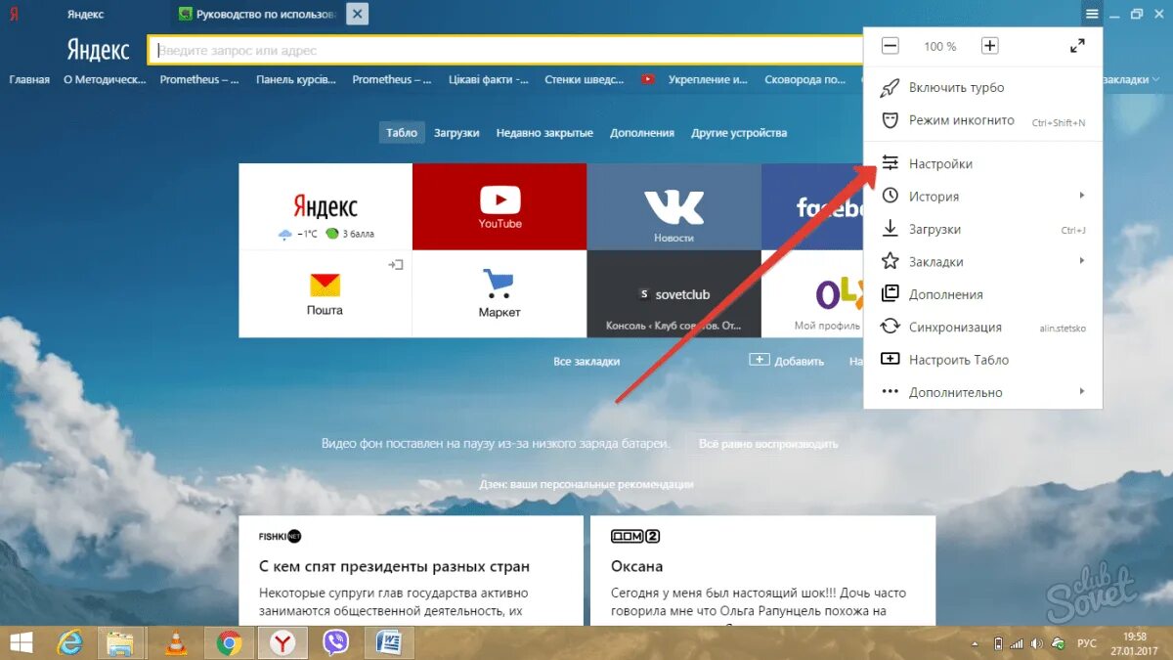Enter fullscreen via the expand arrows icon
This screenshot has height=660, width=1173.
(1077, 46)
